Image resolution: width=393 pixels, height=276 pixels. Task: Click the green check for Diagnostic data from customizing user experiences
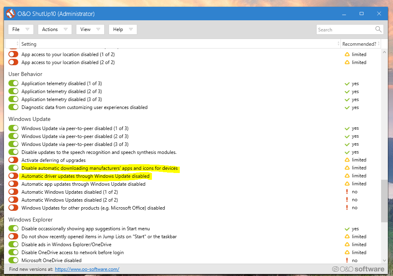[x=347, y=108]
